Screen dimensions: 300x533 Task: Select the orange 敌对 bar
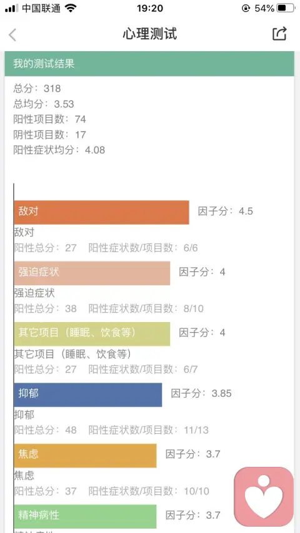[x=101, y=212]
